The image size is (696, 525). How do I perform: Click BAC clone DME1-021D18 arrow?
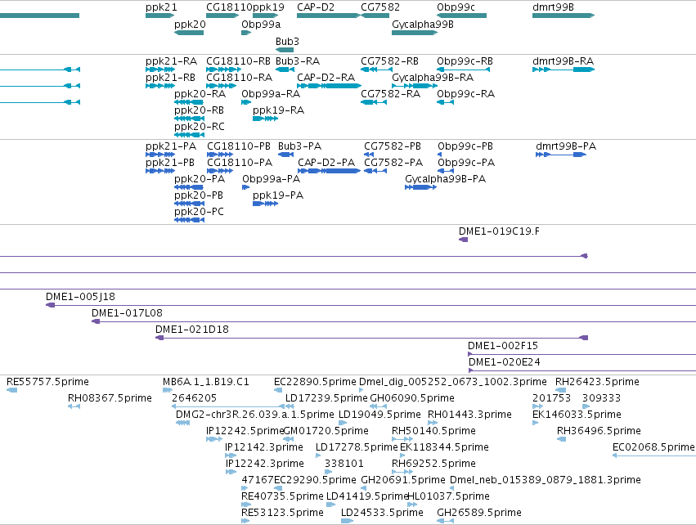[159, 338]
